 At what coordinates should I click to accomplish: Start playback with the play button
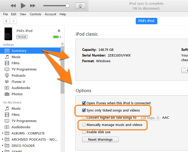(23, 6)
